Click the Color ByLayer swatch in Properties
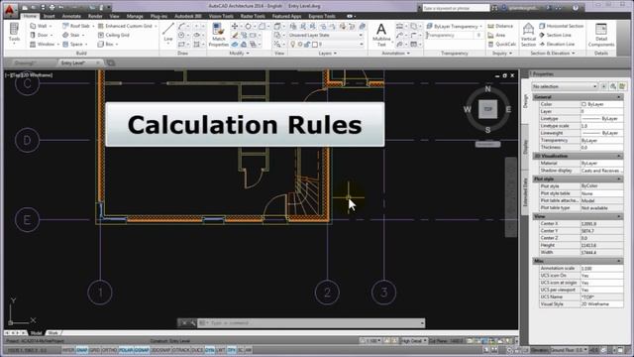The image size is (634, 357). point(583,104)
